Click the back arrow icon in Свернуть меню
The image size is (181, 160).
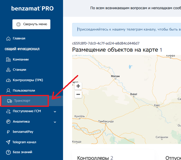pos(18,24)
